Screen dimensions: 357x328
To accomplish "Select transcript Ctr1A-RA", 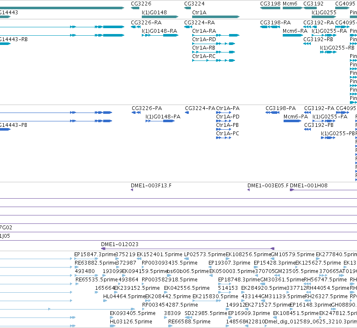I will click(204, 31).
